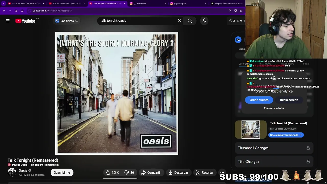The width and height of the screenshot is (327, 184).
Task: Click the Oasis channel avatar
Action: [x=12, y=172]
